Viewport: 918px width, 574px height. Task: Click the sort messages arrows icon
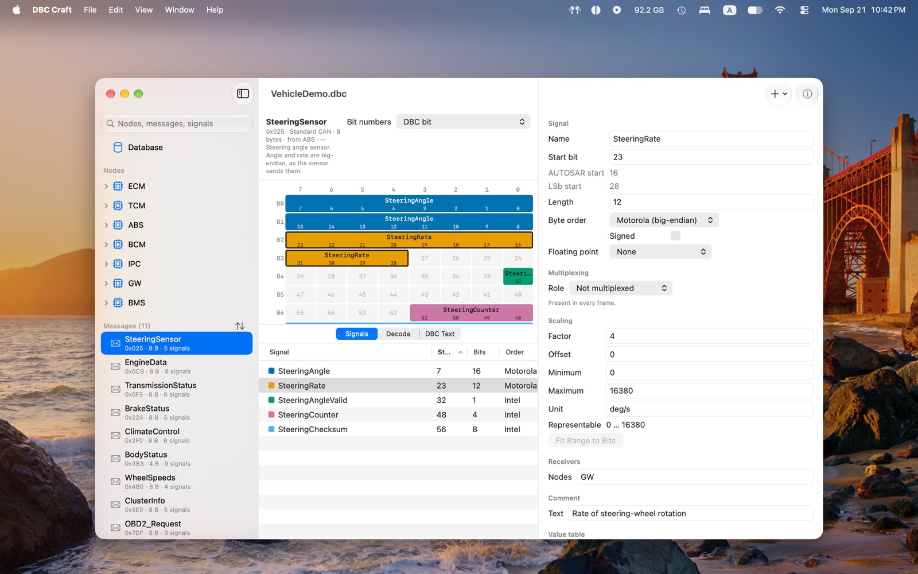(240, 326)
